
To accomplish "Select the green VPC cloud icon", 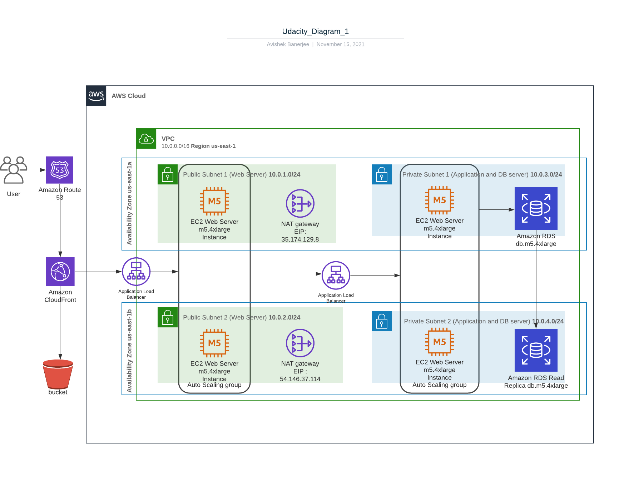I will pos(146,139).
